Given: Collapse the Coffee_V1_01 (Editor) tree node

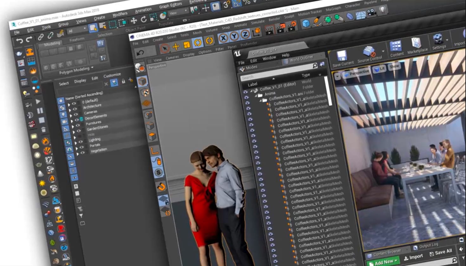Looking at the screenshot, I should click(x=251, y=91).
